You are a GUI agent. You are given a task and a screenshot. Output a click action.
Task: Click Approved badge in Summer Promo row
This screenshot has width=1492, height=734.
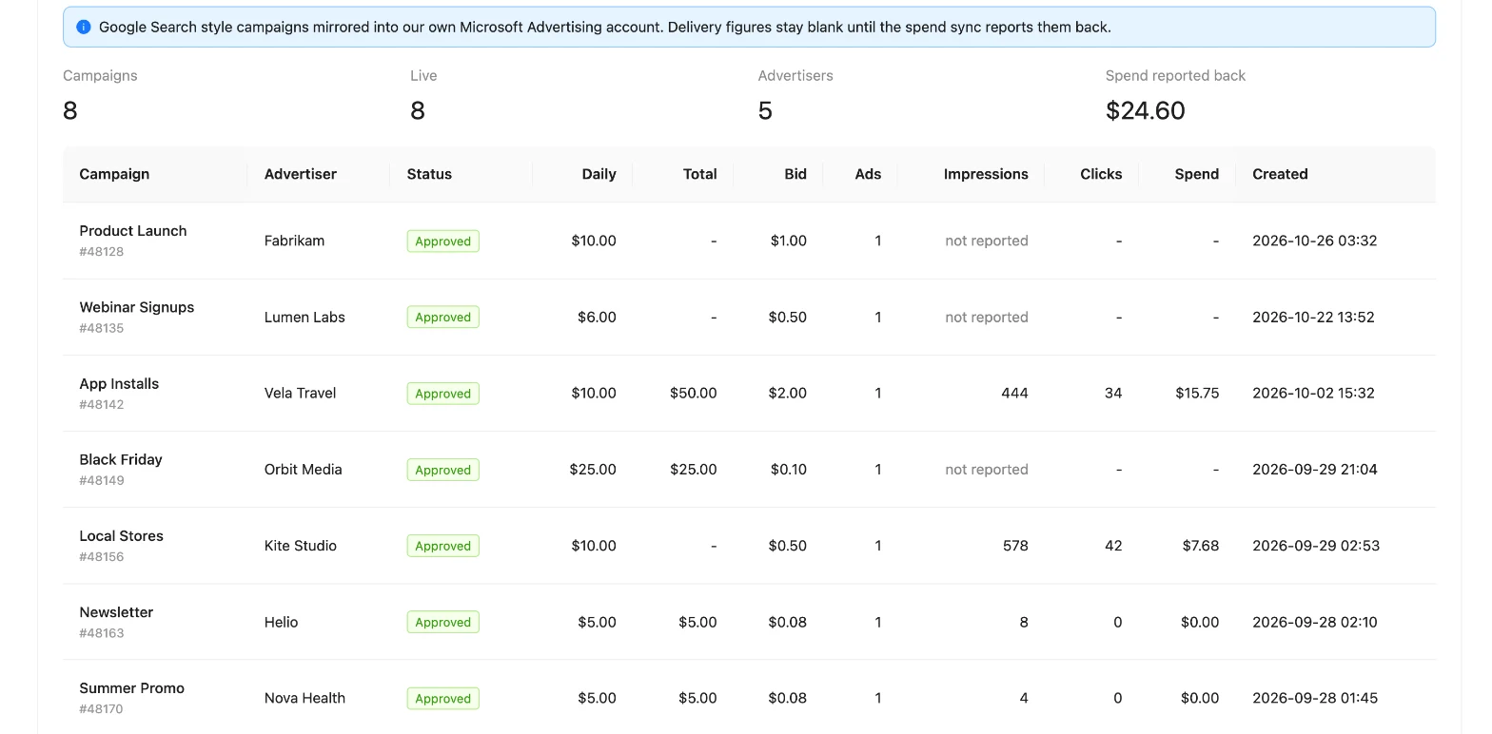(x=442, y=698)
